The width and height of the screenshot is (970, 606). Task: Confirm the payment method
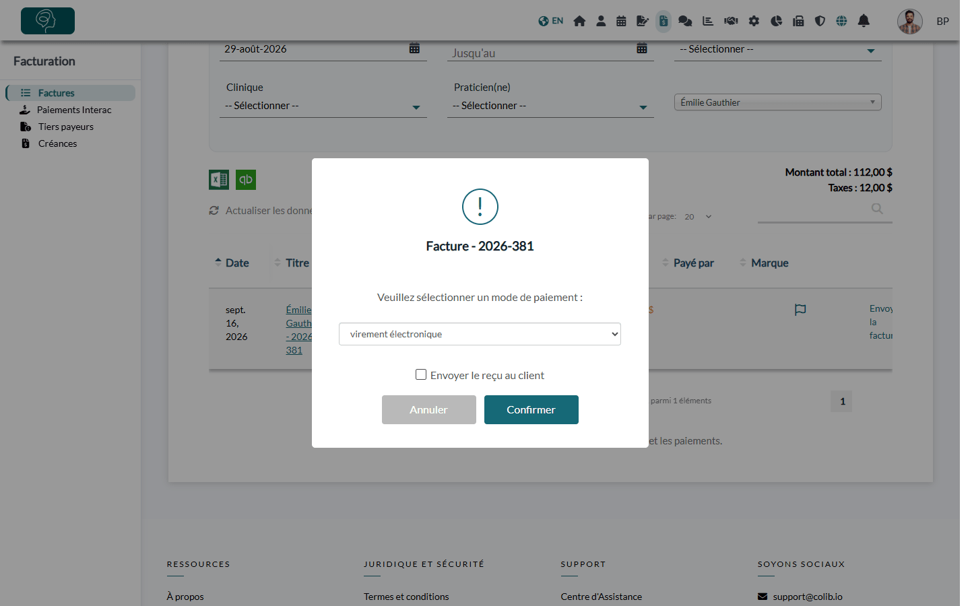click(531, 409)
